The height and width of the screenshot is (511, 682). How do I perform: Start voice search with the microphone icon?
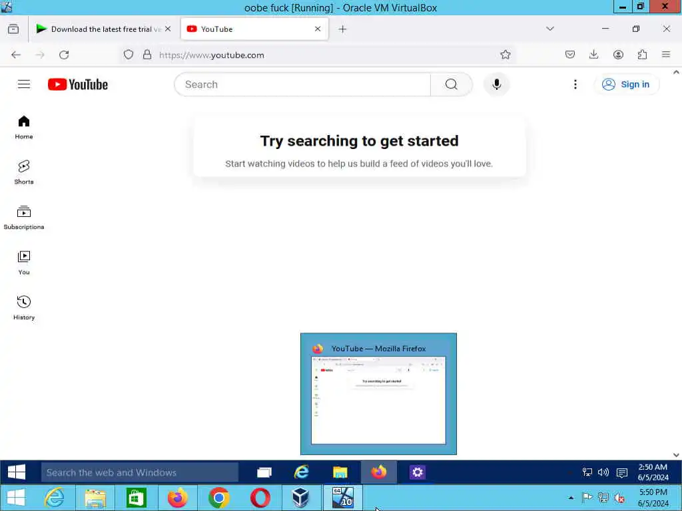(496, 85)
